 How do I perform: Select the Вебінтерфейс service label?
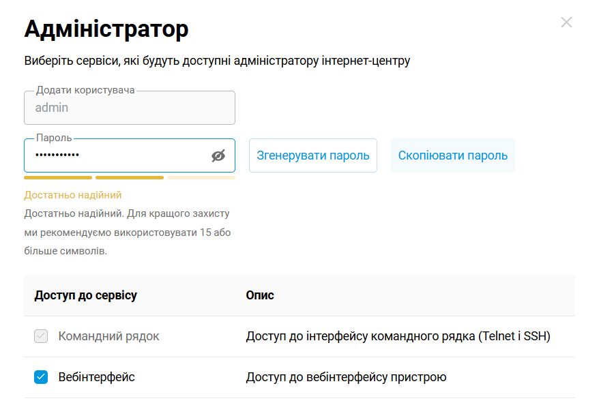point(96,377)
